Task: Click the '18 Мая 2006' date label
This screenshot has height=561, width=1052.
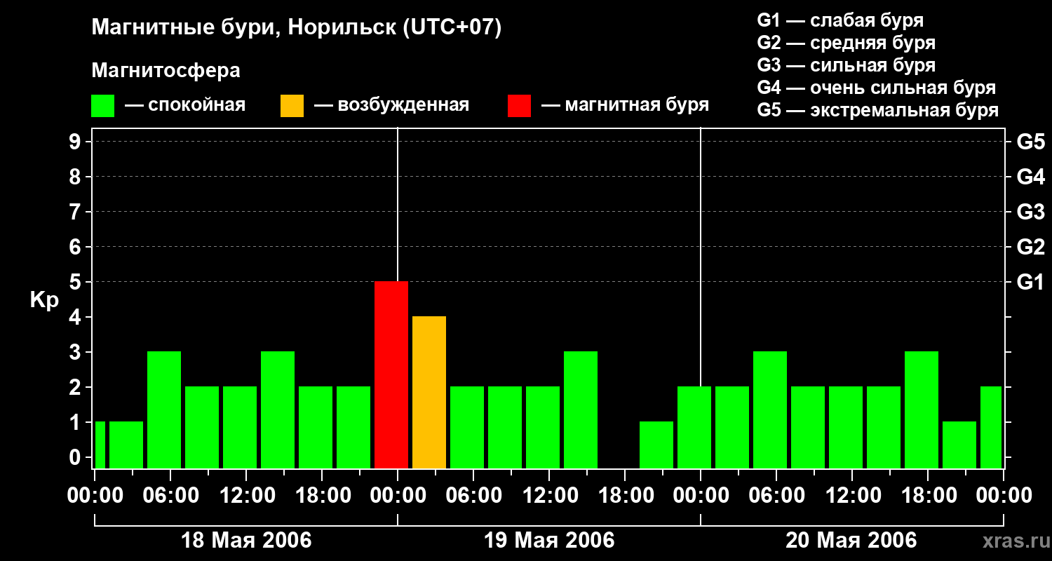Action: coord(246,540)
